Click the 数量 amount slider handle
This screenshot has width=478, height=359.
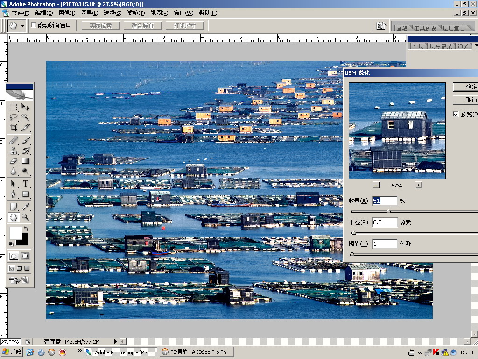tap(388, 211)
